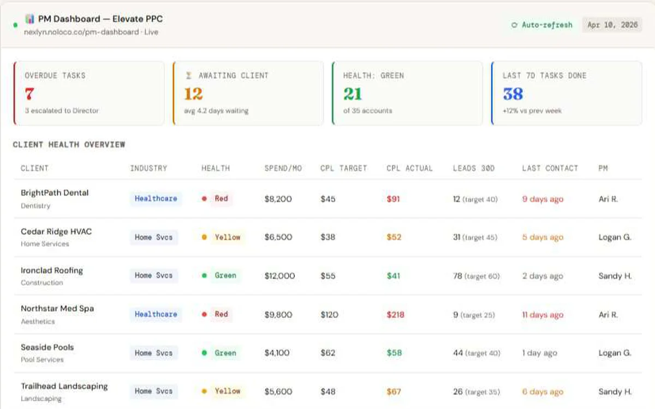Click the Healthcare tag for Northstar Med Spa
The height and width of the screenshot is (409, 655).
point(156,315)
